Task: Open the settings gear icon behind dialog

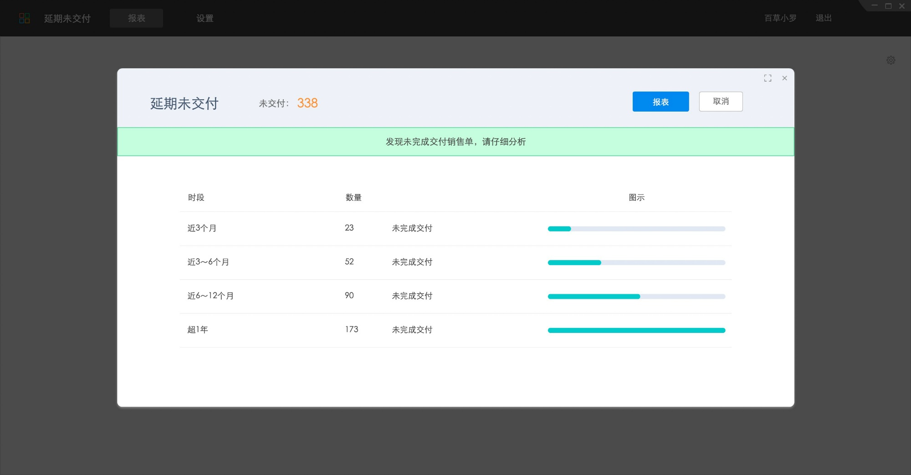Action: 891,60
